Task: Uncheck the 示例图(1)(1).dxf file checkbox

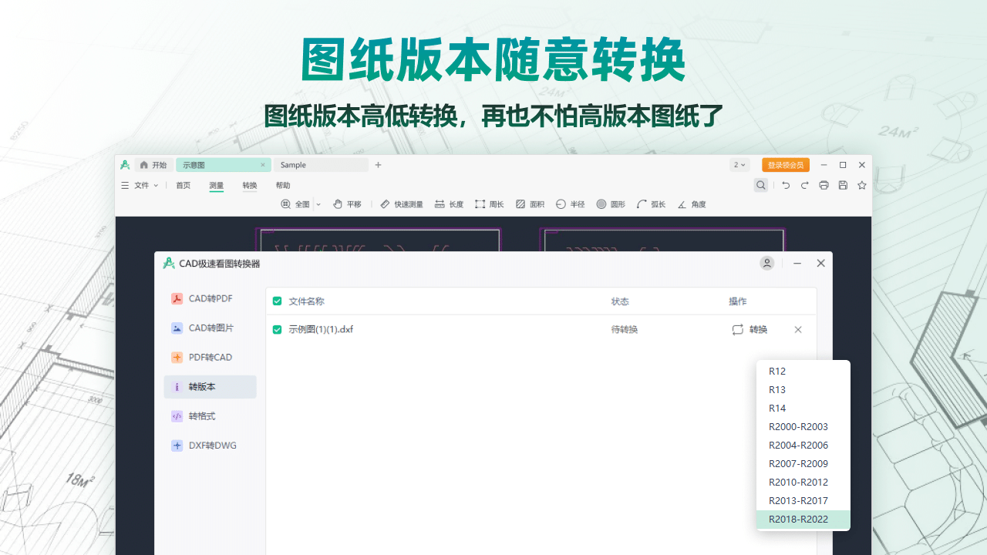Action: click(x=278, y=330)
